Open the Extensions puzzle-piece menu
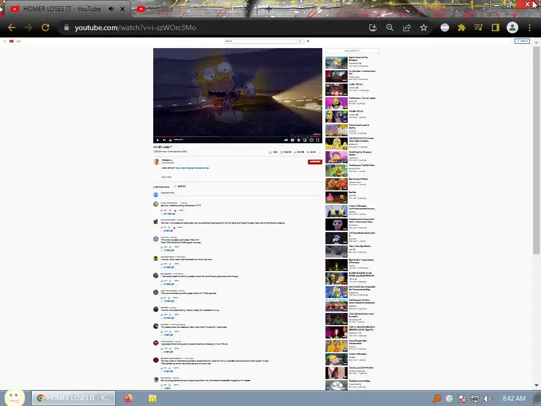 point(462,27)
